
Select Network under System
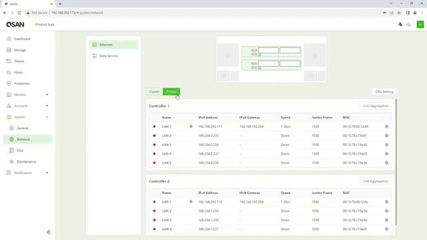(x=27, y=139)
